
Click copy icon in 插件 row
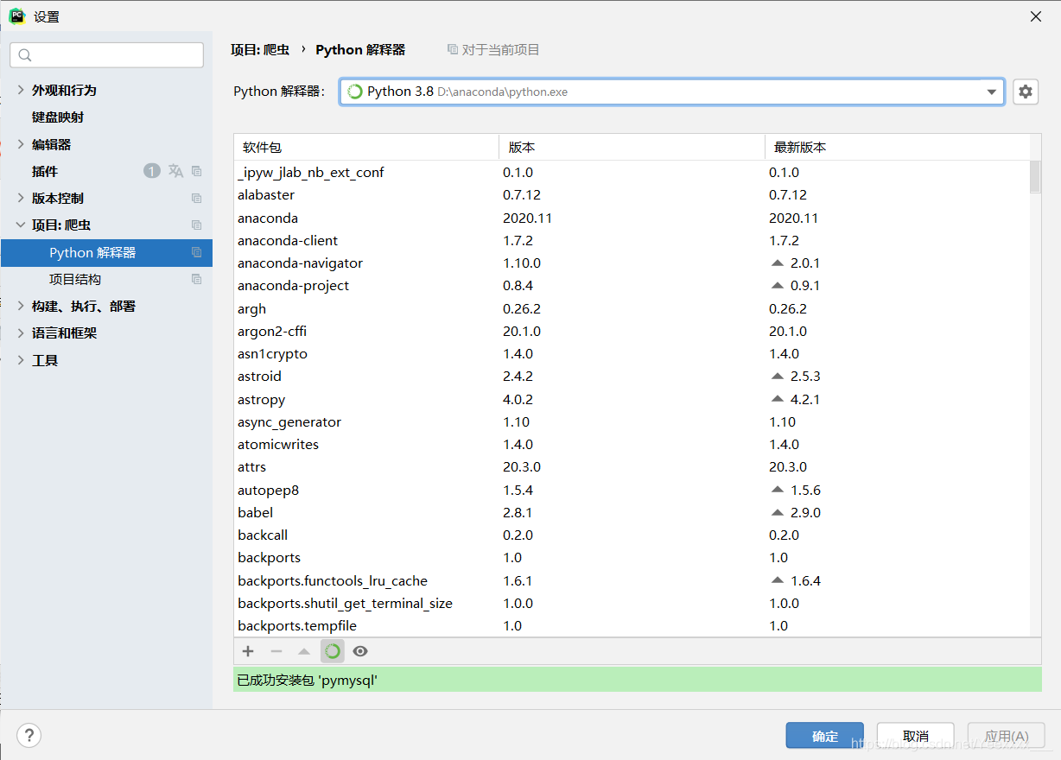tap(196, 171)
